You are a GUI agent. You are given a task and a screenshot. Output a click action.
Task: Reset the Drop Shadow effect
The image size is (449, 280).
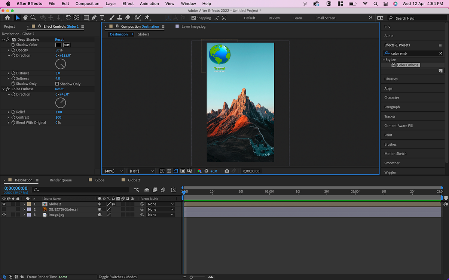pos(59,39)
